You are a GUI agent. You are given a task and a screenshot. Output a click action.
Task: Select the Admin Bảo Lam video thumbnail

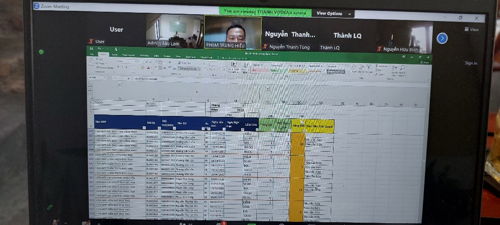tap(174, 30)
